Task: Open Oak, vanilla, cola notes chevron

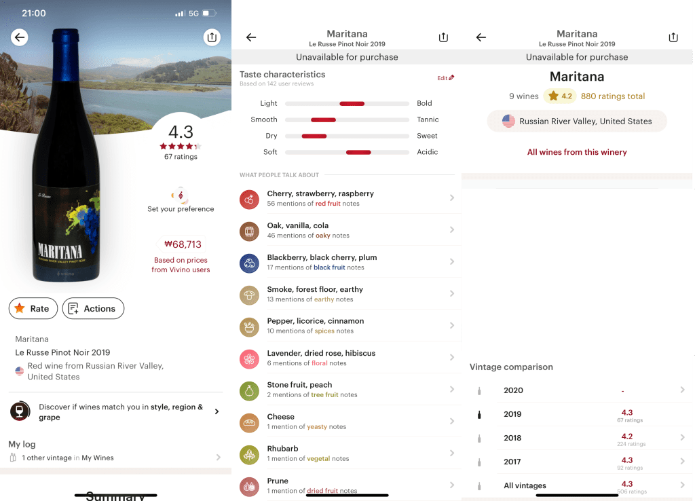Action: point(451,229)
